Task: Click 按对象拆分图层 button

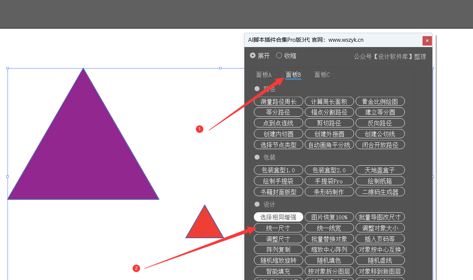Action: pos(329,271)
